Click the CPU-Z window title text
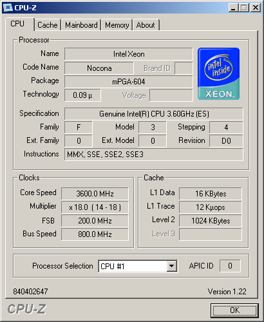 click(x=25, y=8)
